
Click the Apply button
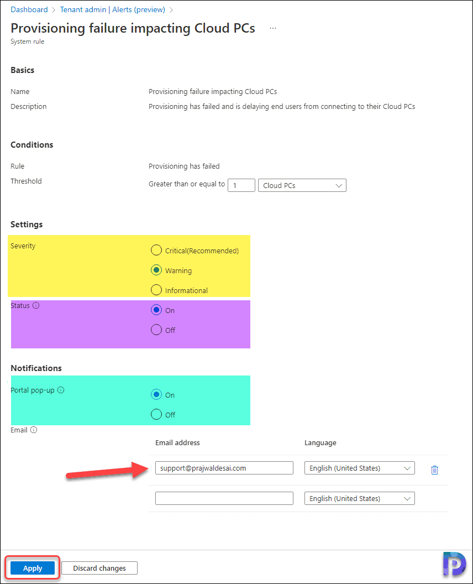point(33,568)
